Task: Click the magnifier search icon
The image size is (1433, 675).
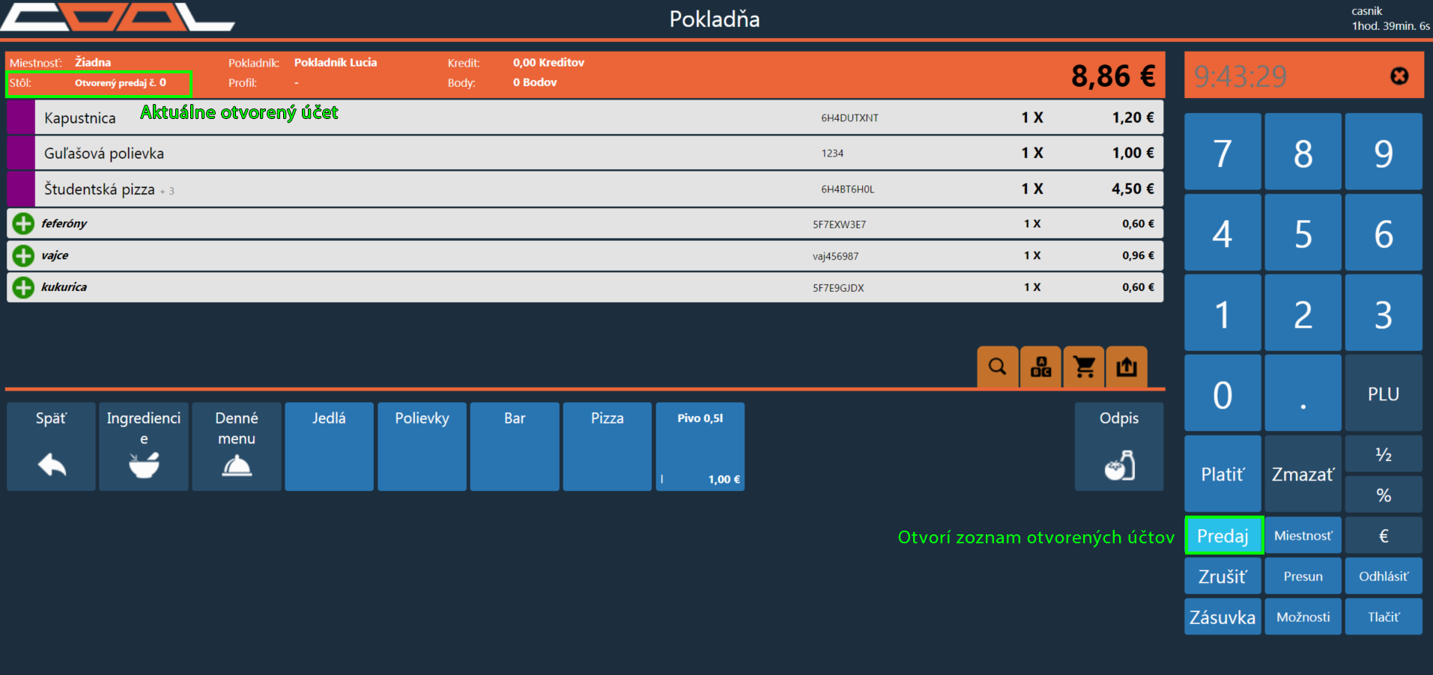Action: (997, 367)
